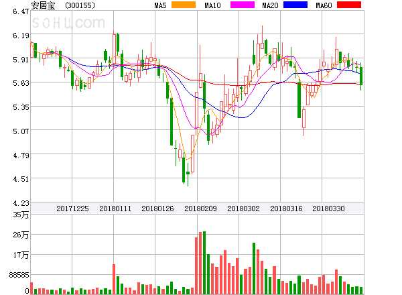
Task: Click the 6.19 price axis label
Action: point(21,36)
